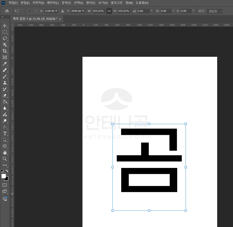The width and height of the screenshot is (233, 227).
Task: Expand the collapsed toolbar with double arrows
Action: click(x=2, y=17)
